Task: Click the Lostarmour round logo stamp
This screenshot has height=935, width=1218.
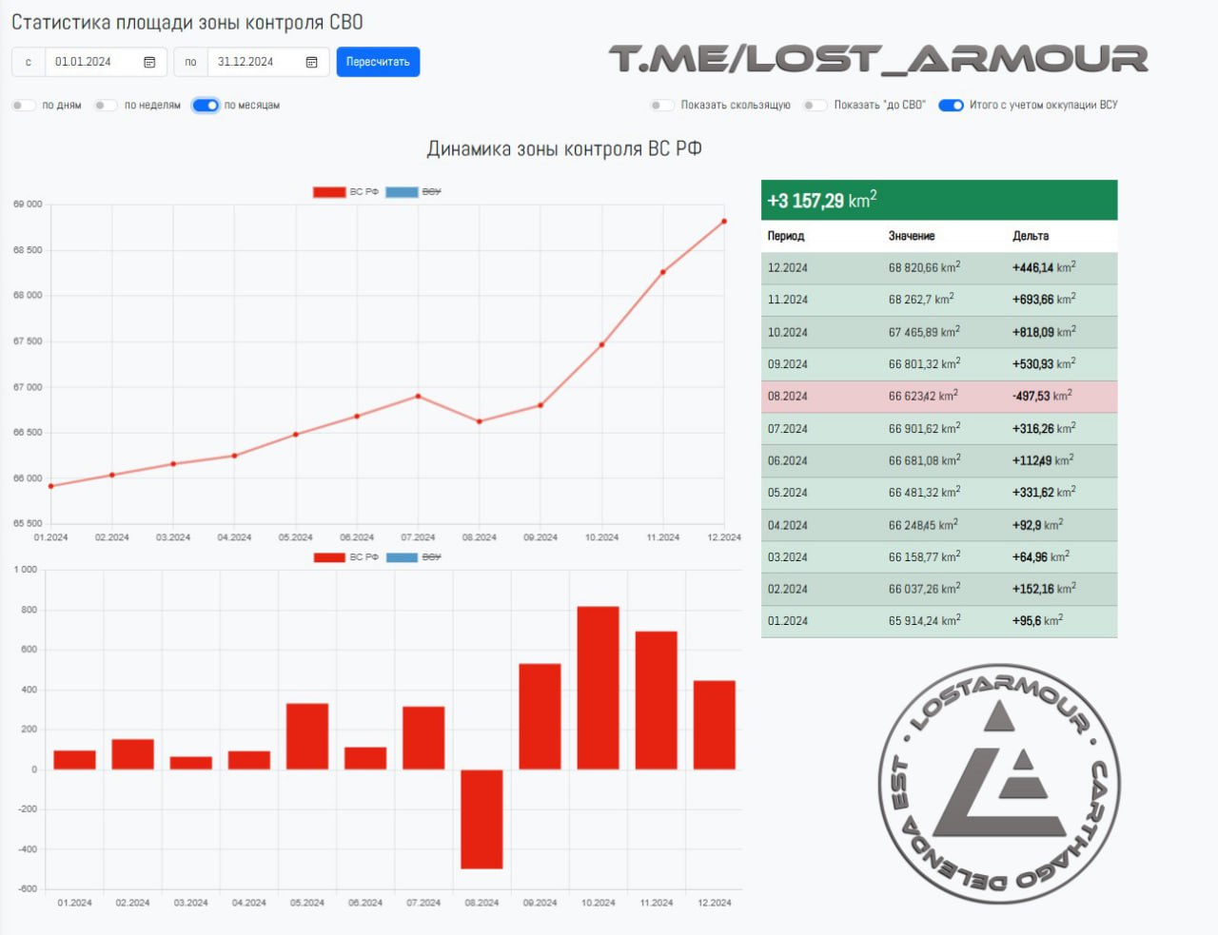Action: [x=998, y=783]
